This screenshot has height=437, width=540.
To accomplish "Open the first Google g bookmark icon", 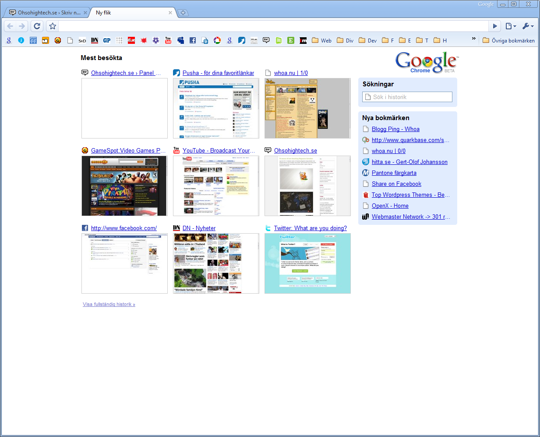I will [x=9, y=40].
